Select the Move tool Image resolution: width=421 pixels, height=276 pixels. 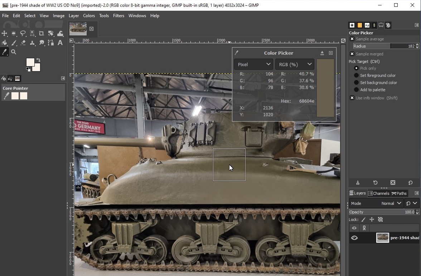(x=4, y=33)
